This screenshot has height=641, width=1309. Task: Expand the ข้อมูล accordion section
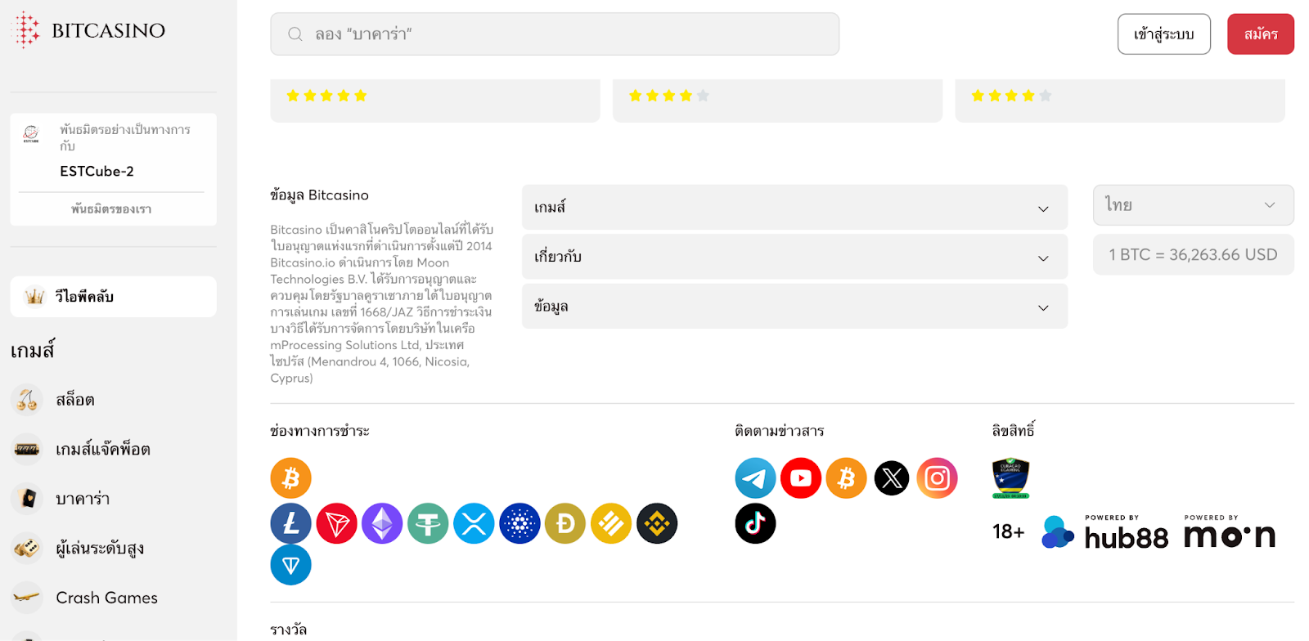[x=794, y=307]
